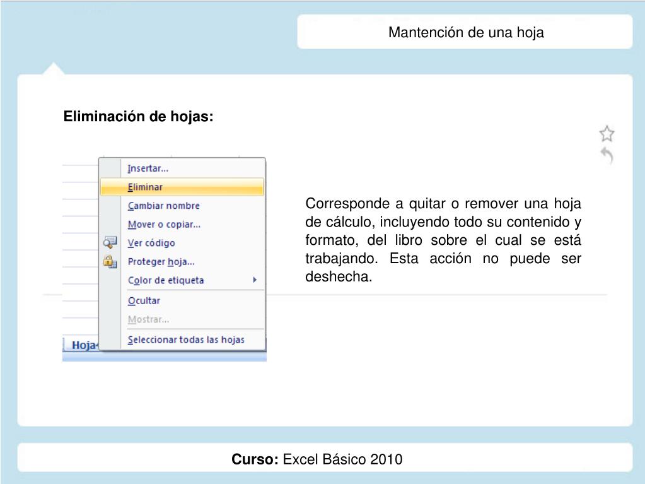Click the Ver código magnifier icon
The width and height of the screenshot is (645, 484).
110,242
